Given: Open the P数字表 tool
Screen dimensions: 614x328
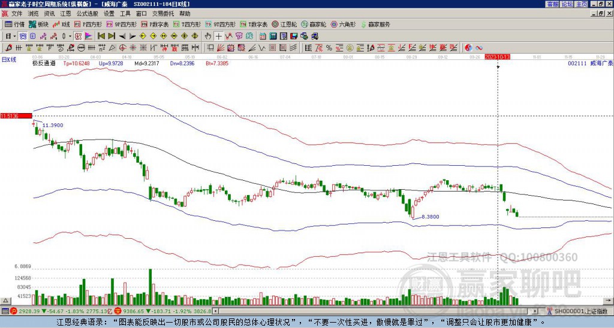Looking at the screenshot, I should pyautogui.click(x=155, y=24).
